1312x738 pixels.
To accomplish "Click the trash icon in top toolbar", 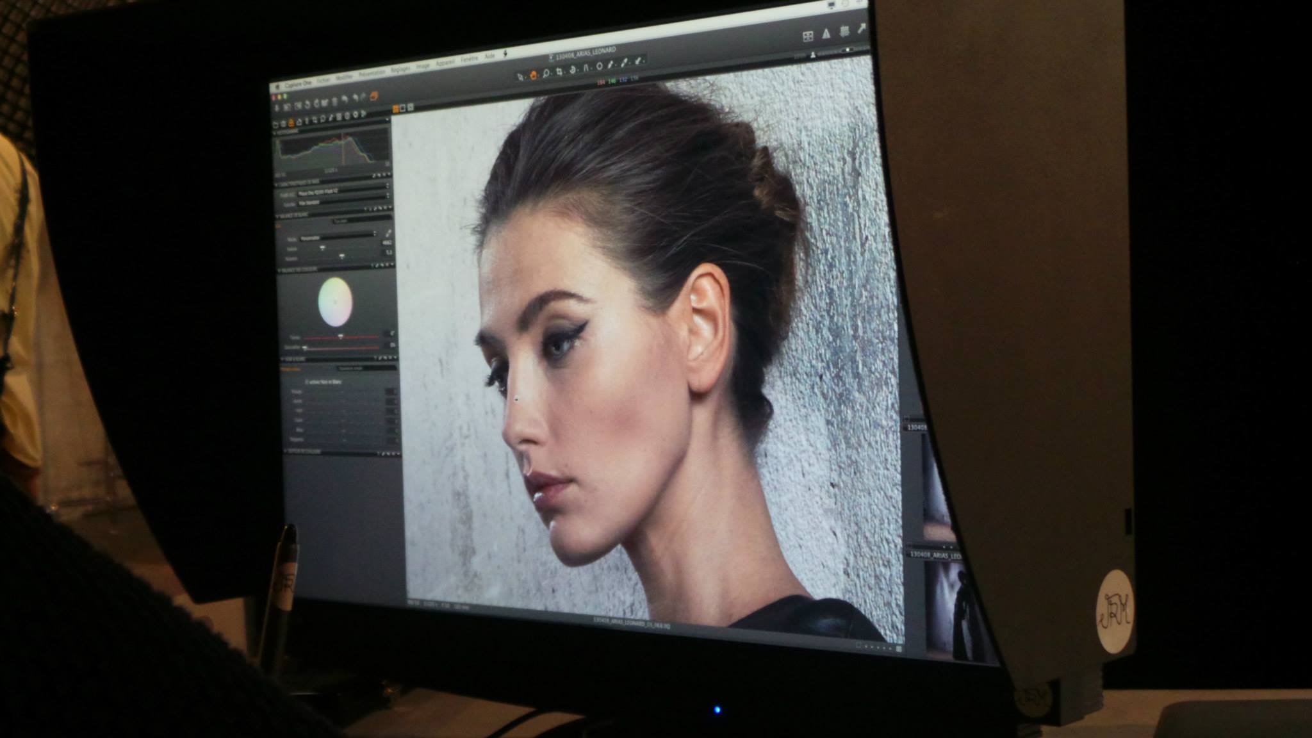I will 334,102.
